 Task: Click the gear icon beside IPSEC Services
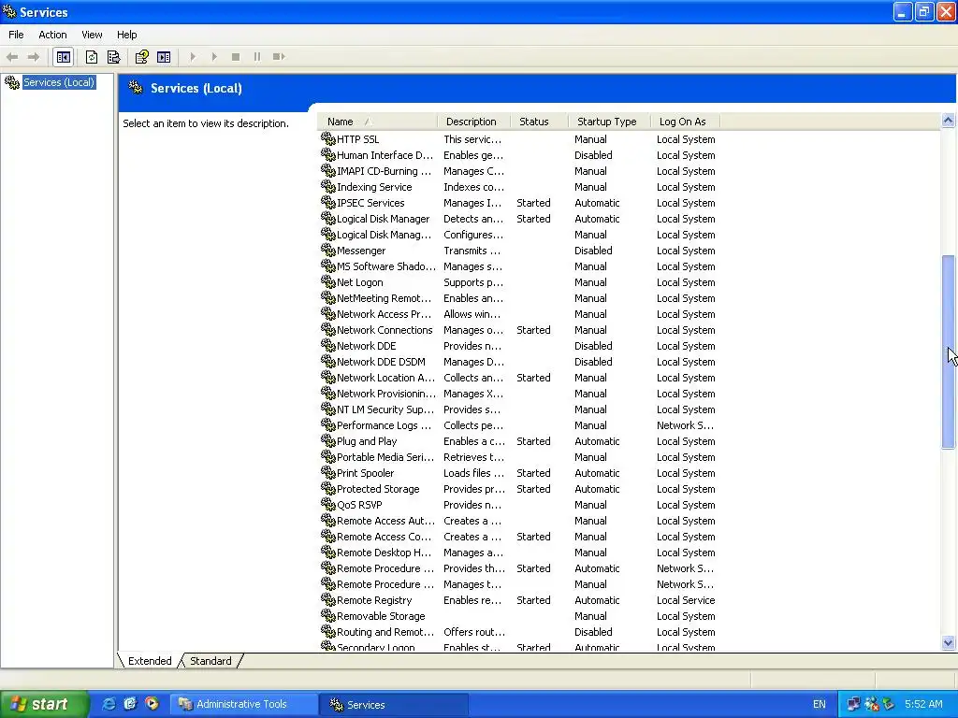[328, 202]
